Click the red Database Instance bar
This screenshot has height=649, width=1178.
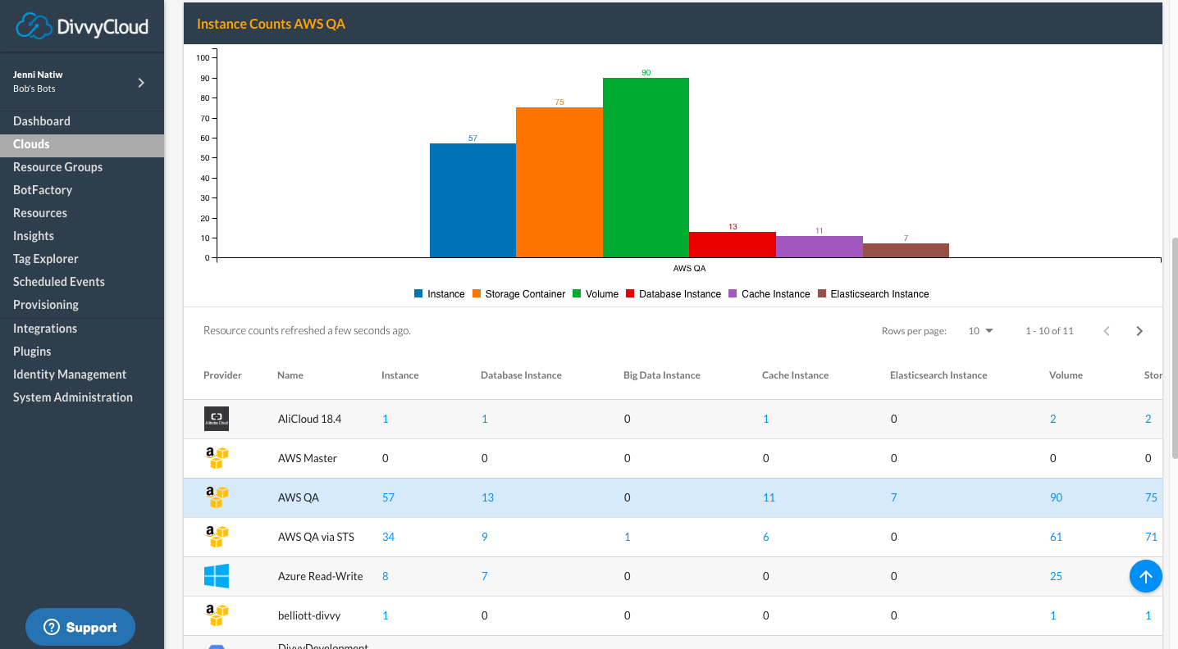click(x=733, y=245)
